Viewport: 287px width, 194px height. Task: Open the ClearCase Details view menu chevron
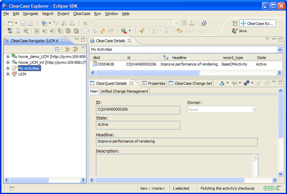(x=267, y=39)
